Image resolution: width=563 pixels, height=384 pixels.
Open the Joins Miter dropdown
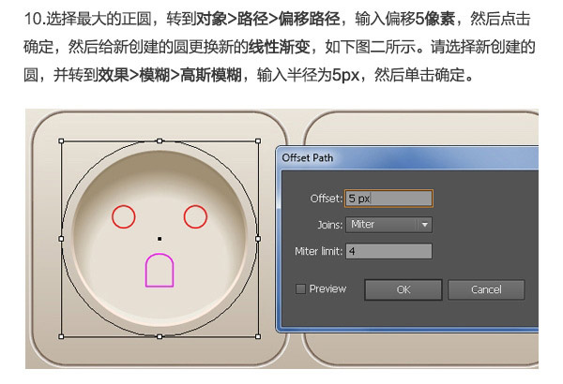click(388, 225)
